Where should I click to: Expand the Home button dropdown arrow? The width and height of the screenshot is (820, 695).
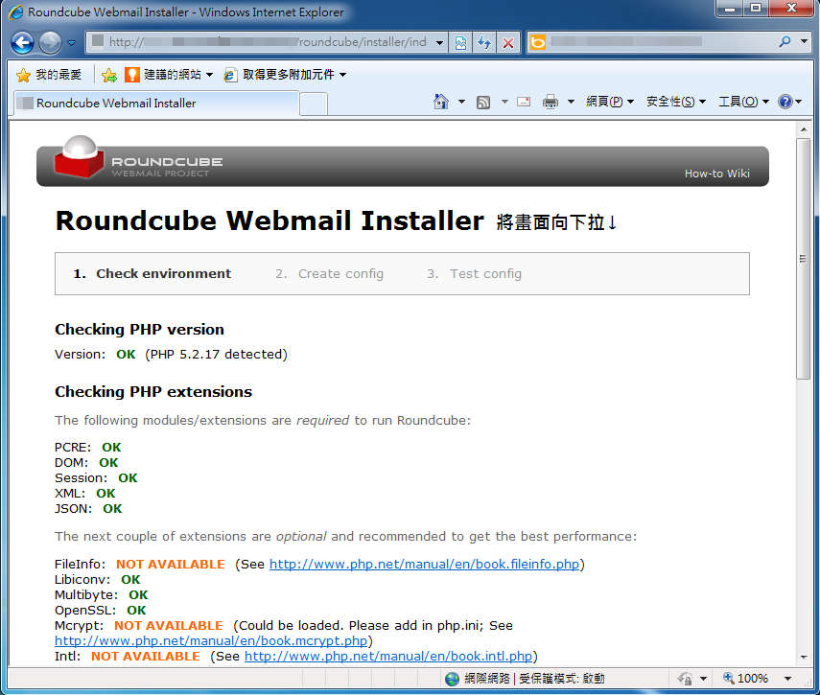point(461,102)
